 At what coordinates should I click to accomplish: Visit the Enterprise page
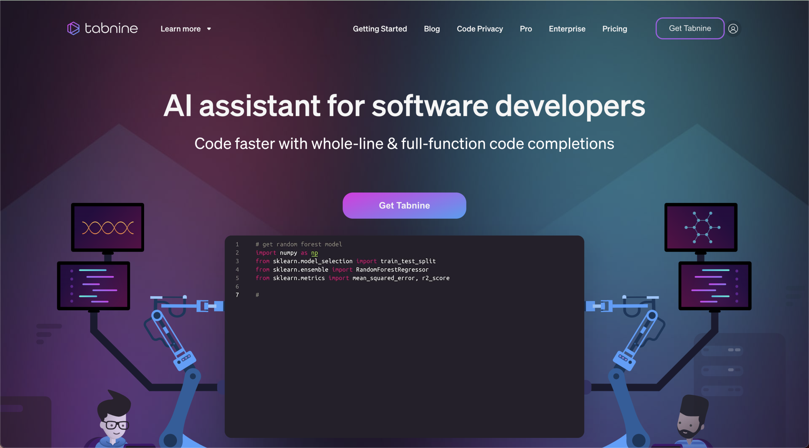click(x=567, y=29)
